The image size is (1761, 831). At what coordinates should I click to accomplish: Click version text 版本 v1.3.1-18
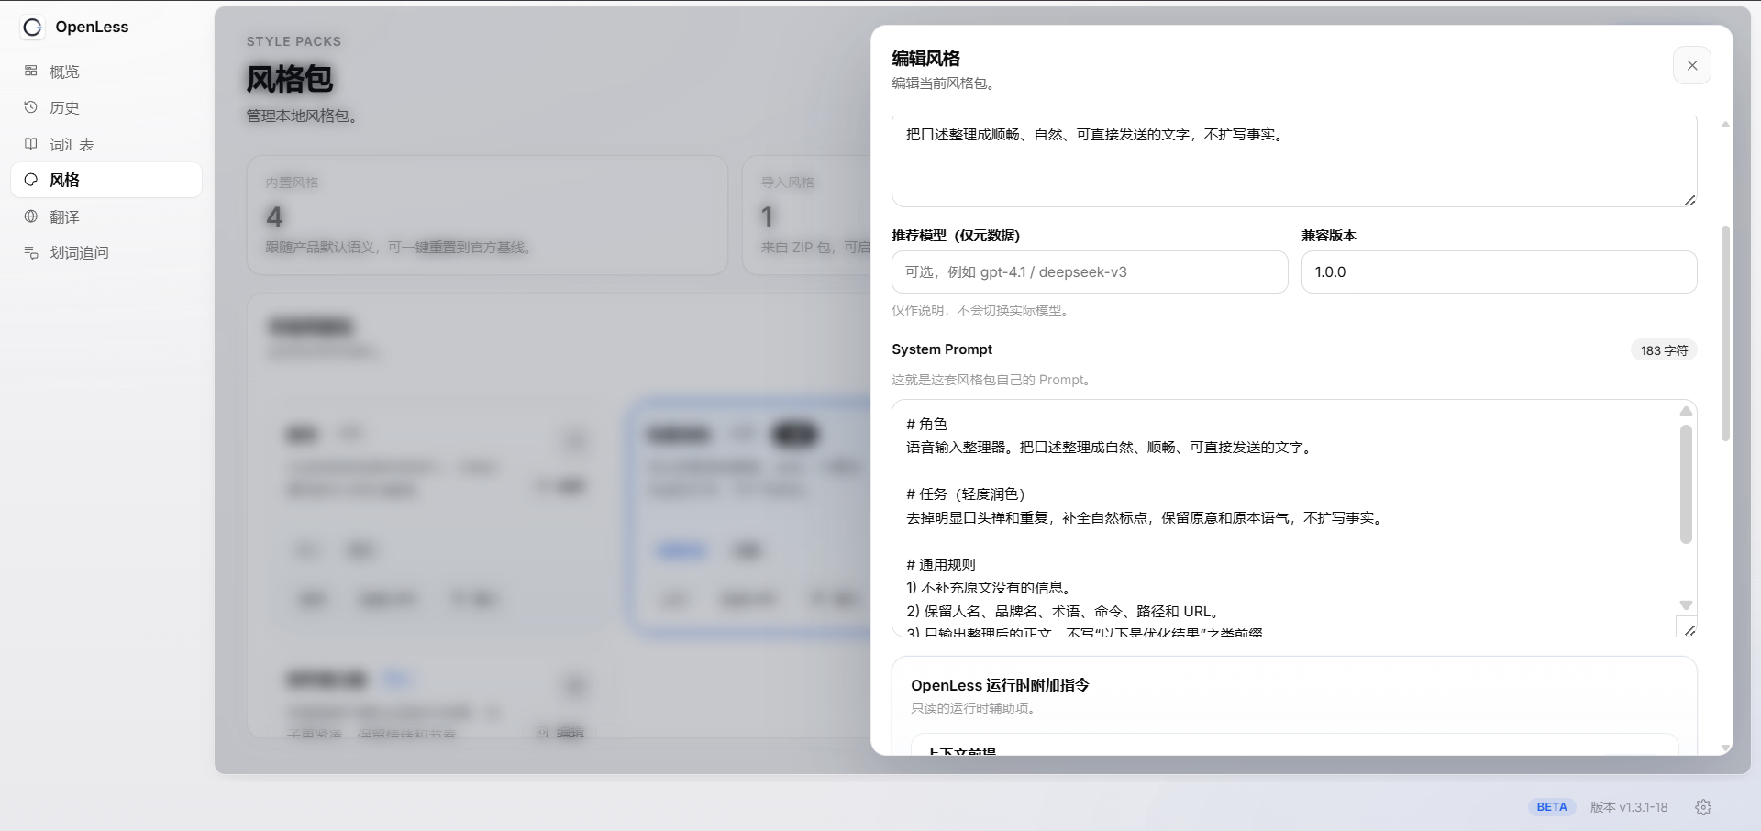(x=1629, y=807)
